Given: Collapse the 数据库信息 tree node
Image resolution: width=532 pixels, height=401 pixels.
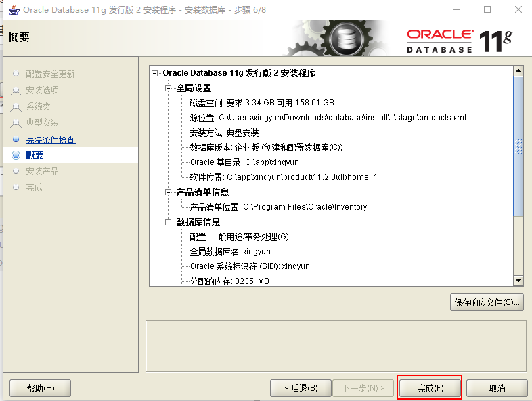Looking at the screenshot, I should tap(168, 222).
